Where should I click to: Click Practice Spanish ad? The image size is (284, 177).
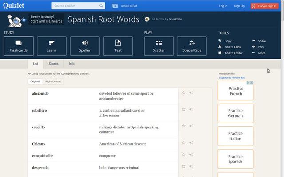click(236, 159)
